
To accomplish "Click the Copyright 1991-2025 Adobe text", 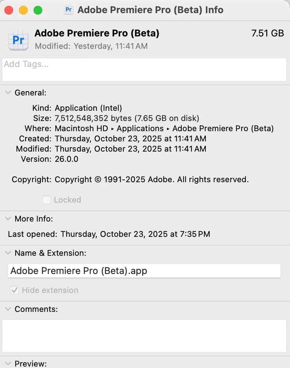I will click(x=152, y=180).
